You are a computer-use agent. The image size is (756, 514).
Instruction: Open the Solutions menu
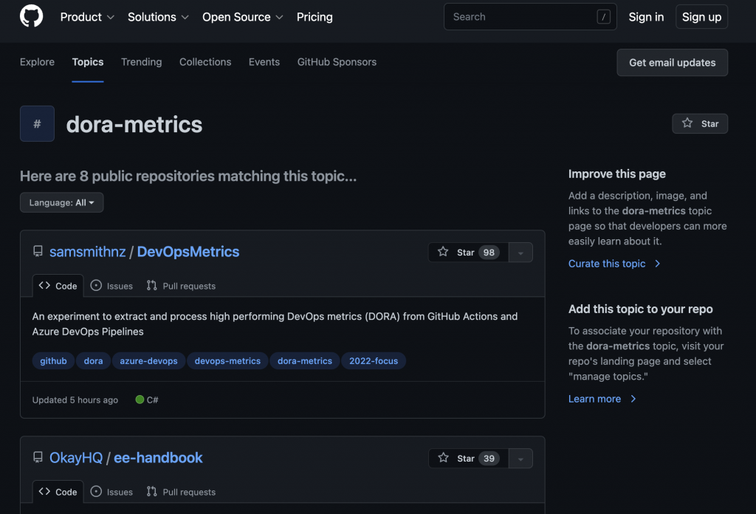tap(158, 17)
